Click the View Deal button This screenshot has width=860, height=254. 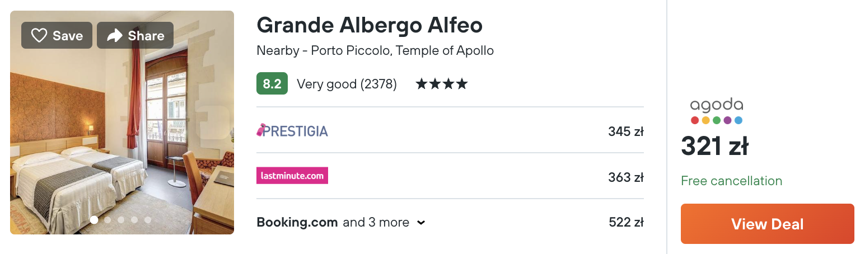point(768,224)
